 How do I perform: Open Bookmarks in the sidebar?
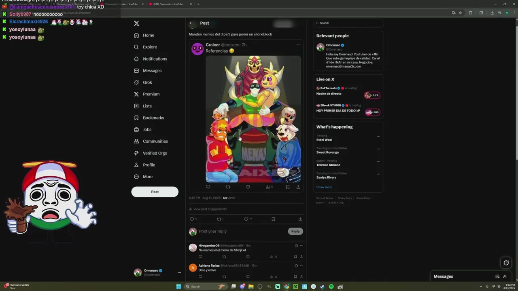click(149, 118)
